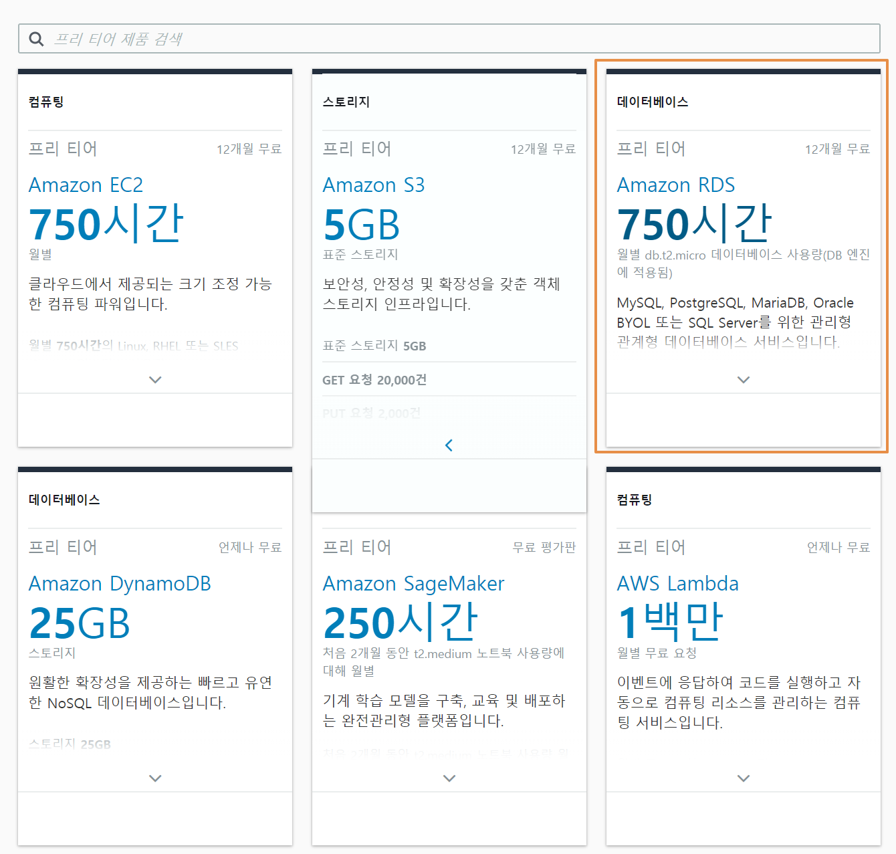
Task: Collapse the Amazon S3 card chevron
Action: click(x=449, y=445)
